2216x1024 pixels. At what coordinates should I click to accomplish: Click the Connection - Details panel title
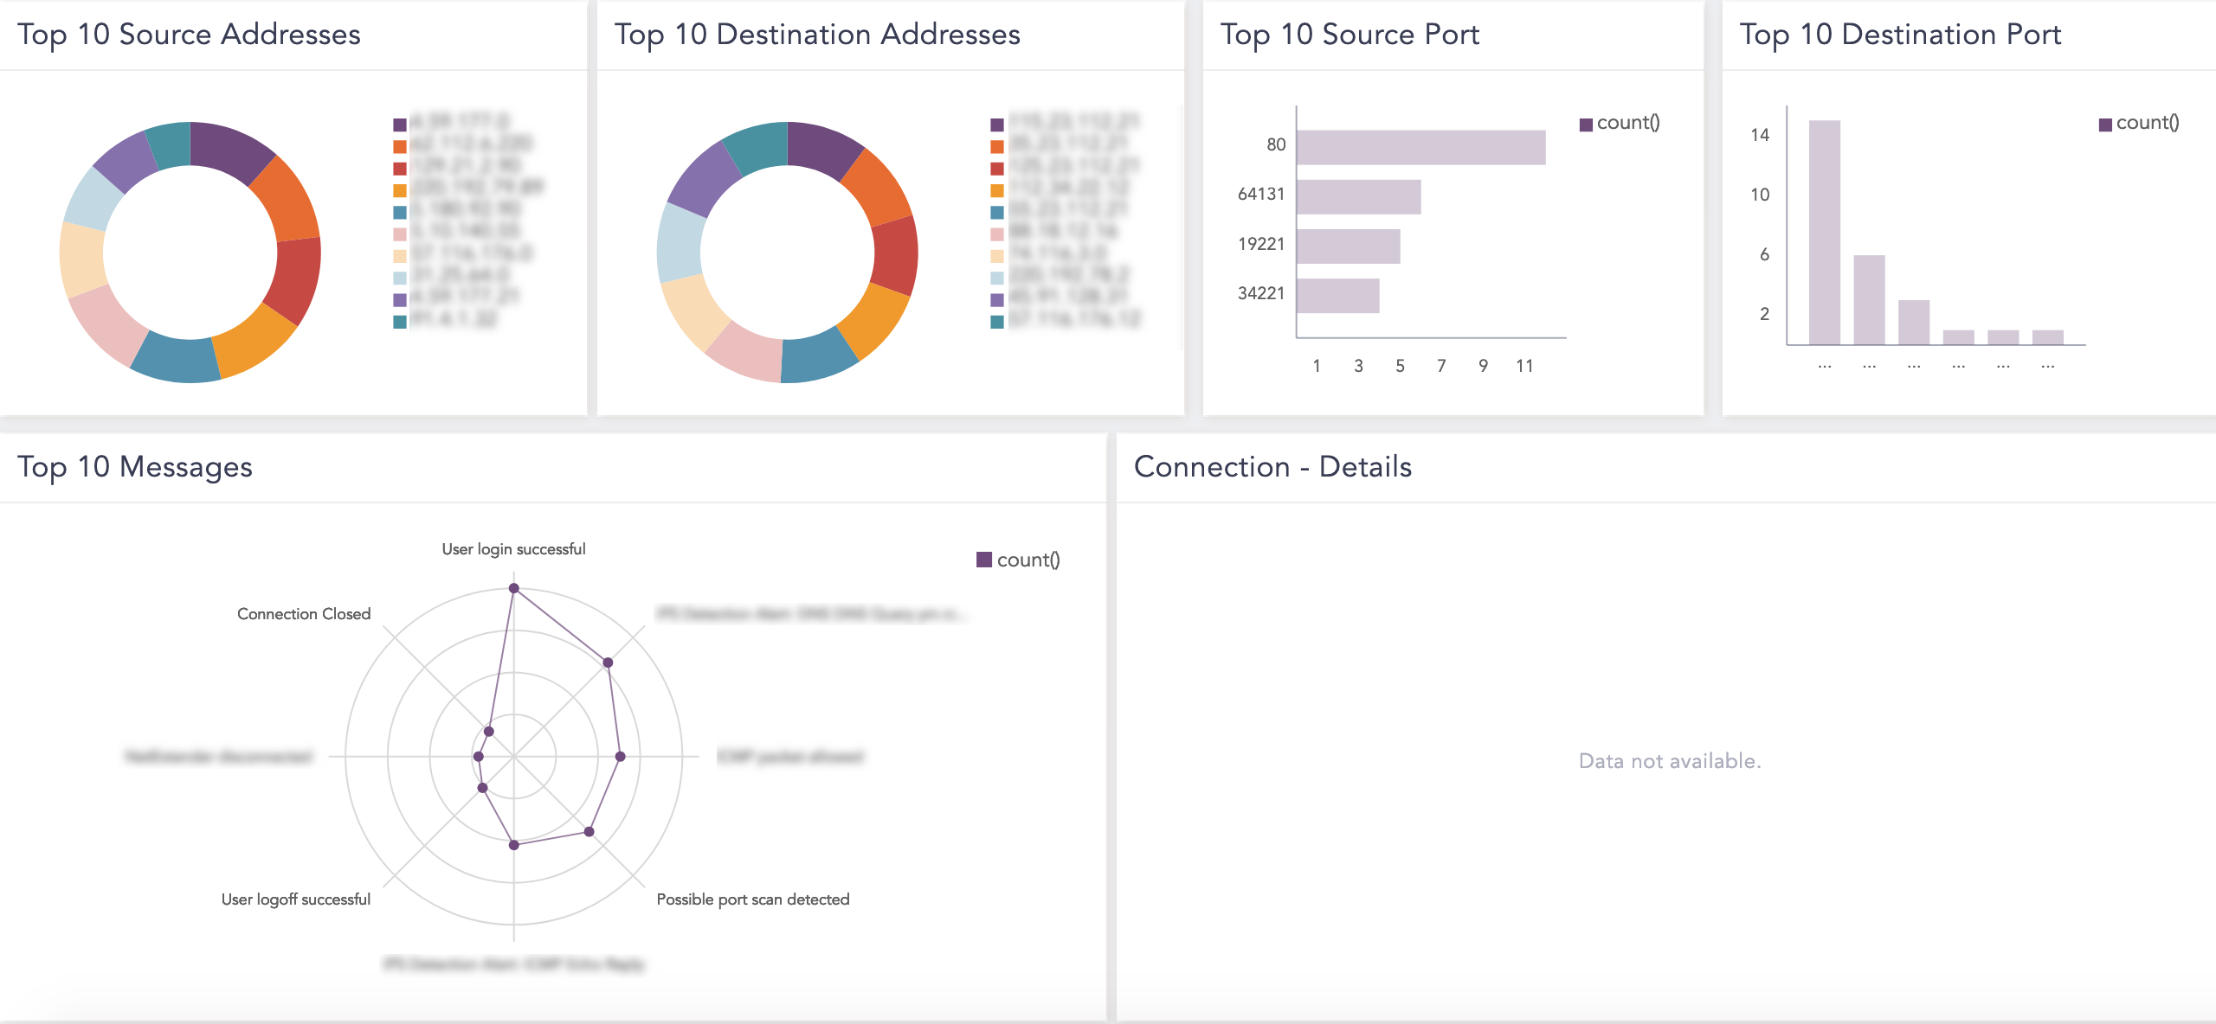click(x=1272, y=467)
